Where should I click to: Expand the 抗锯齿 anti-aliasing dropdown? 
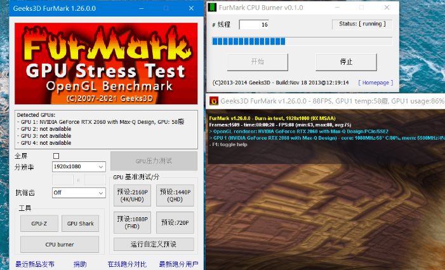coord(79,192)
